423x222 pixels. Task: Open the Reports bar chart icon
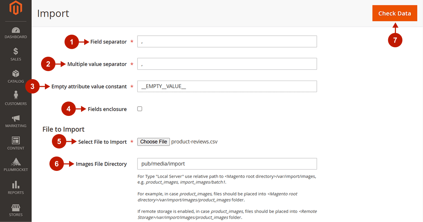[x=15, y=185]
